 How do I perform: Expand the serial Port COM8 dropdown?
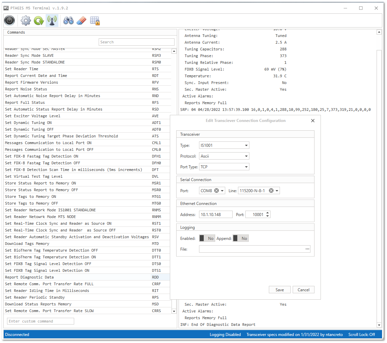pos(222,190)
